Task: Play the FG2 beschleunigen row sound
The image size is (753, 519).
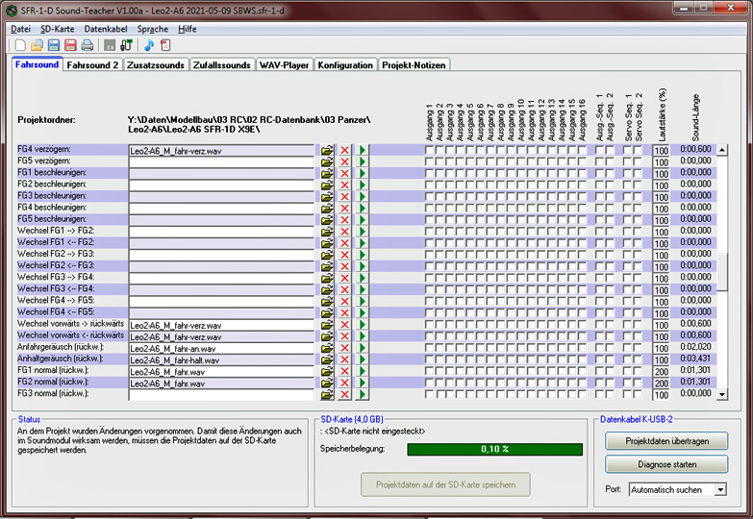Action: [x=363, y=185]
